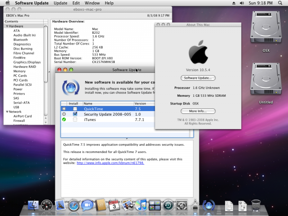Image resolution: width=288 pixels, height=216 pixels.
Task: Click the eject icon in menu bar
Action: pos(234,3)
